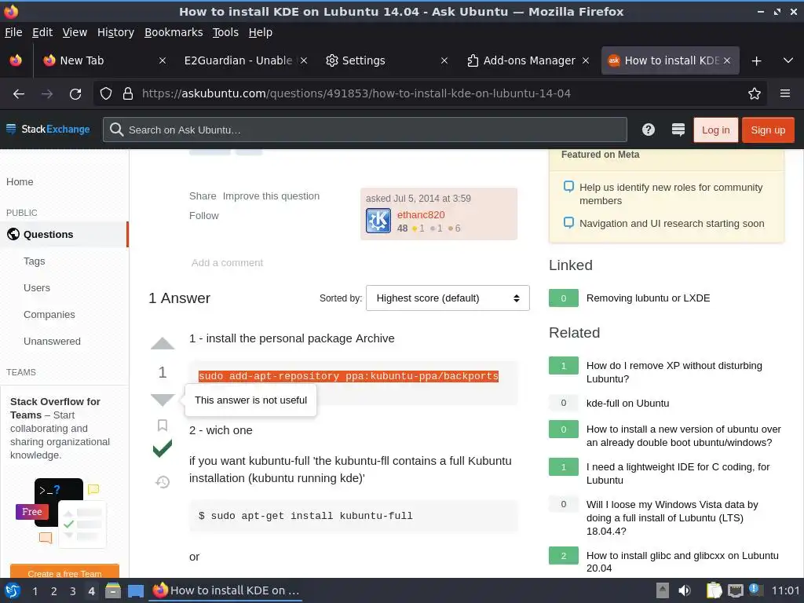Click the Search on Ask Ubuntu field
Screen dimensions: 804x603
[x=364, y=130]
